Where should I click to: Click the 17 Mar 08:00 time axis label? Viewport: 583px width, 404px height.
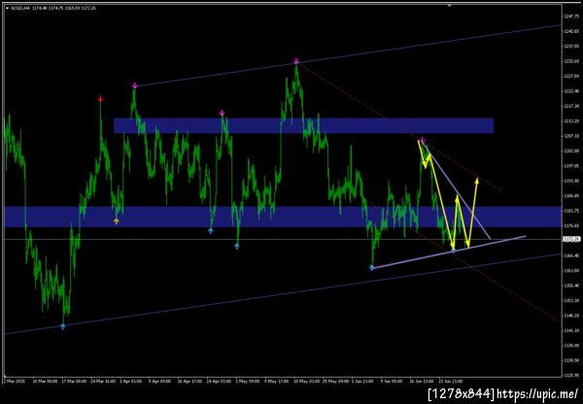coord(75,382)
